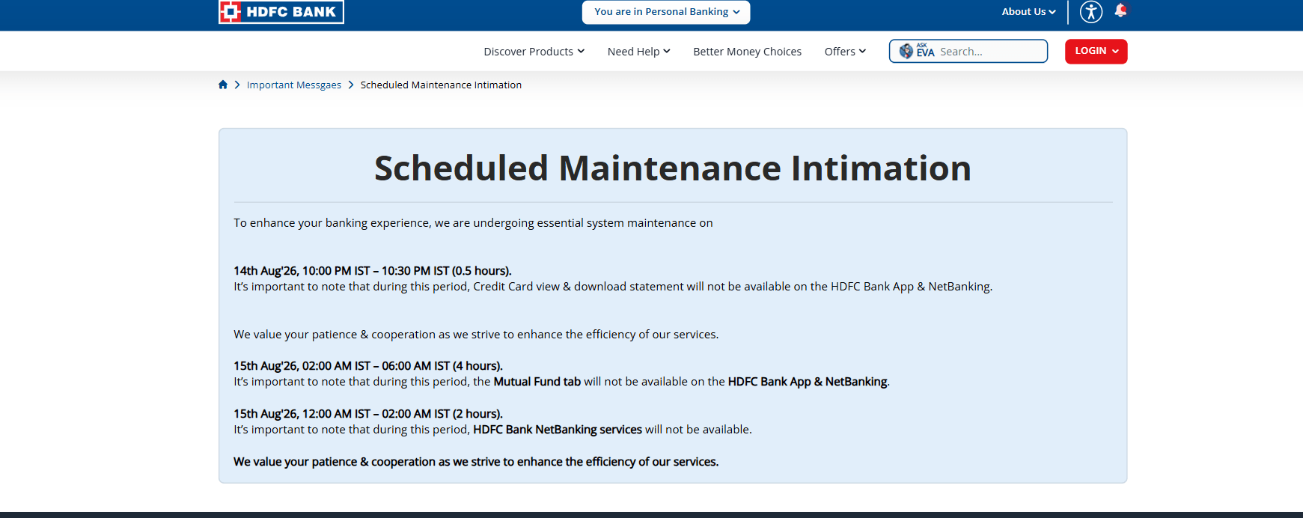Viewport: 1303px width, 518px height.
Task: Open the LOGIN dropdown button
Action: click(x=1096, y=51)
